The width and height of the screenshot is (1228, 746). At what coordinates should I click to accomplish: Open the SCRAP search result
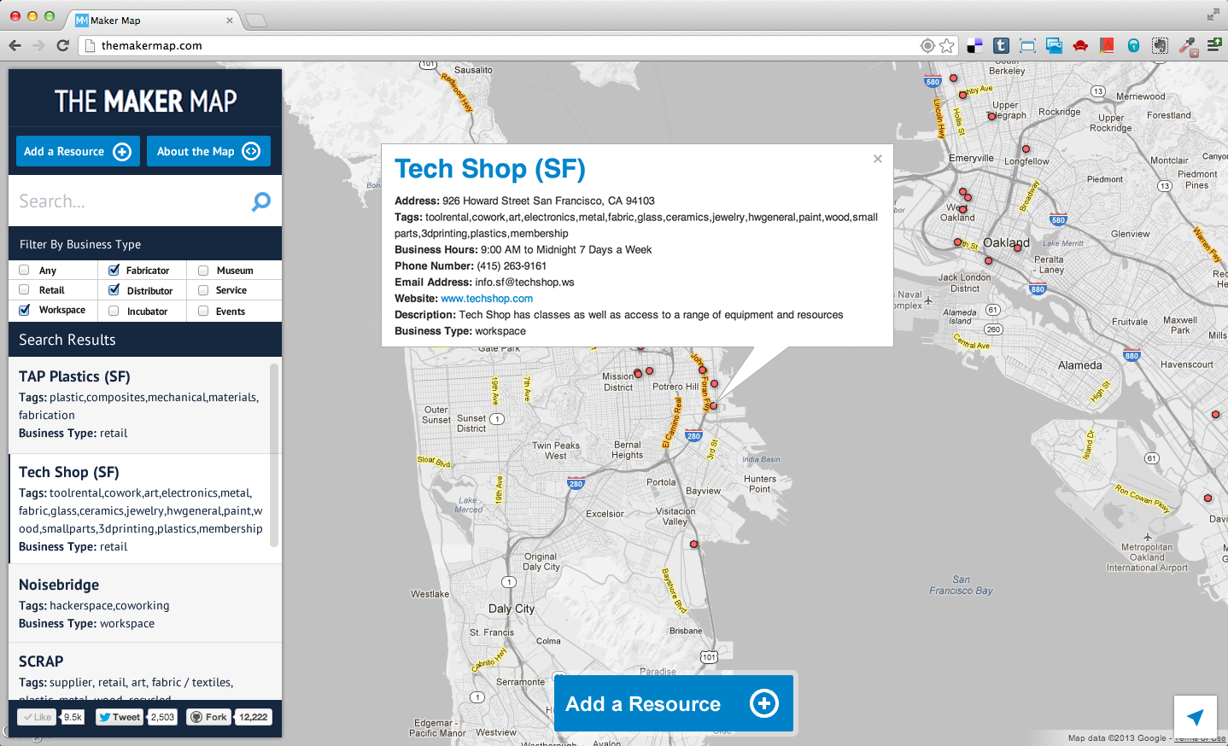(41, 661)
